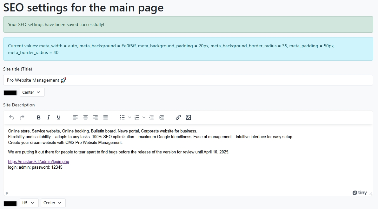Open the insert image dialog
378x209 pixels.
pyautogui.click(x=188, y=118)
